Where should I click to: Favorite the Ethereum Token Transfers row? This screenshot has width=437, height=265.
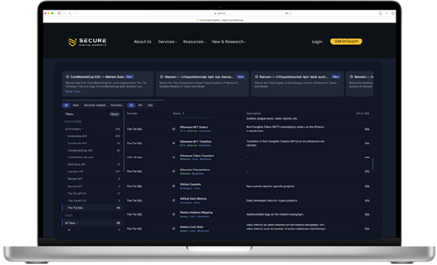174,157
